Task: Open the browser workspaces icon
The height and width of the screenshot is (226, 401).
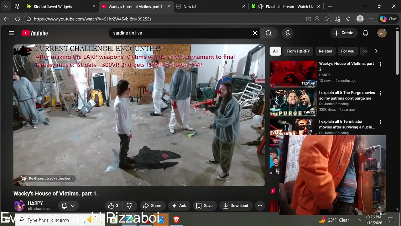Action: point(18,6)
